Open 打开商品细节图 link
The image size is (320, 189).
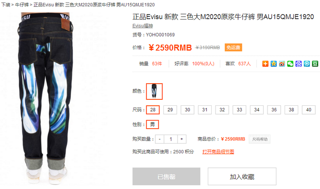pos(218,152)
